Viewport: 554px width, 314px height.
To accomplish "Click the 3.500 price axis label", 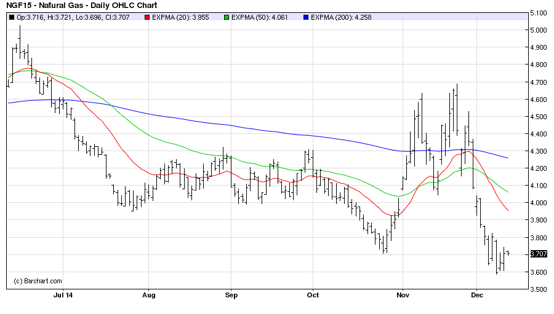I will 539,289.
